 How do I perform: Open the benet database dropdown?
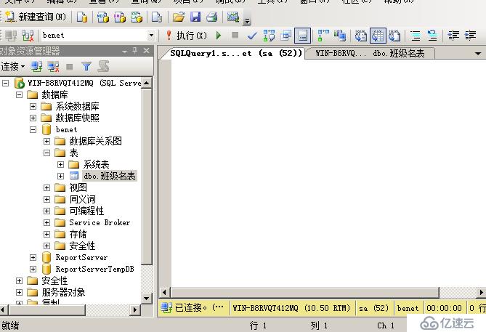pos(151,36)
